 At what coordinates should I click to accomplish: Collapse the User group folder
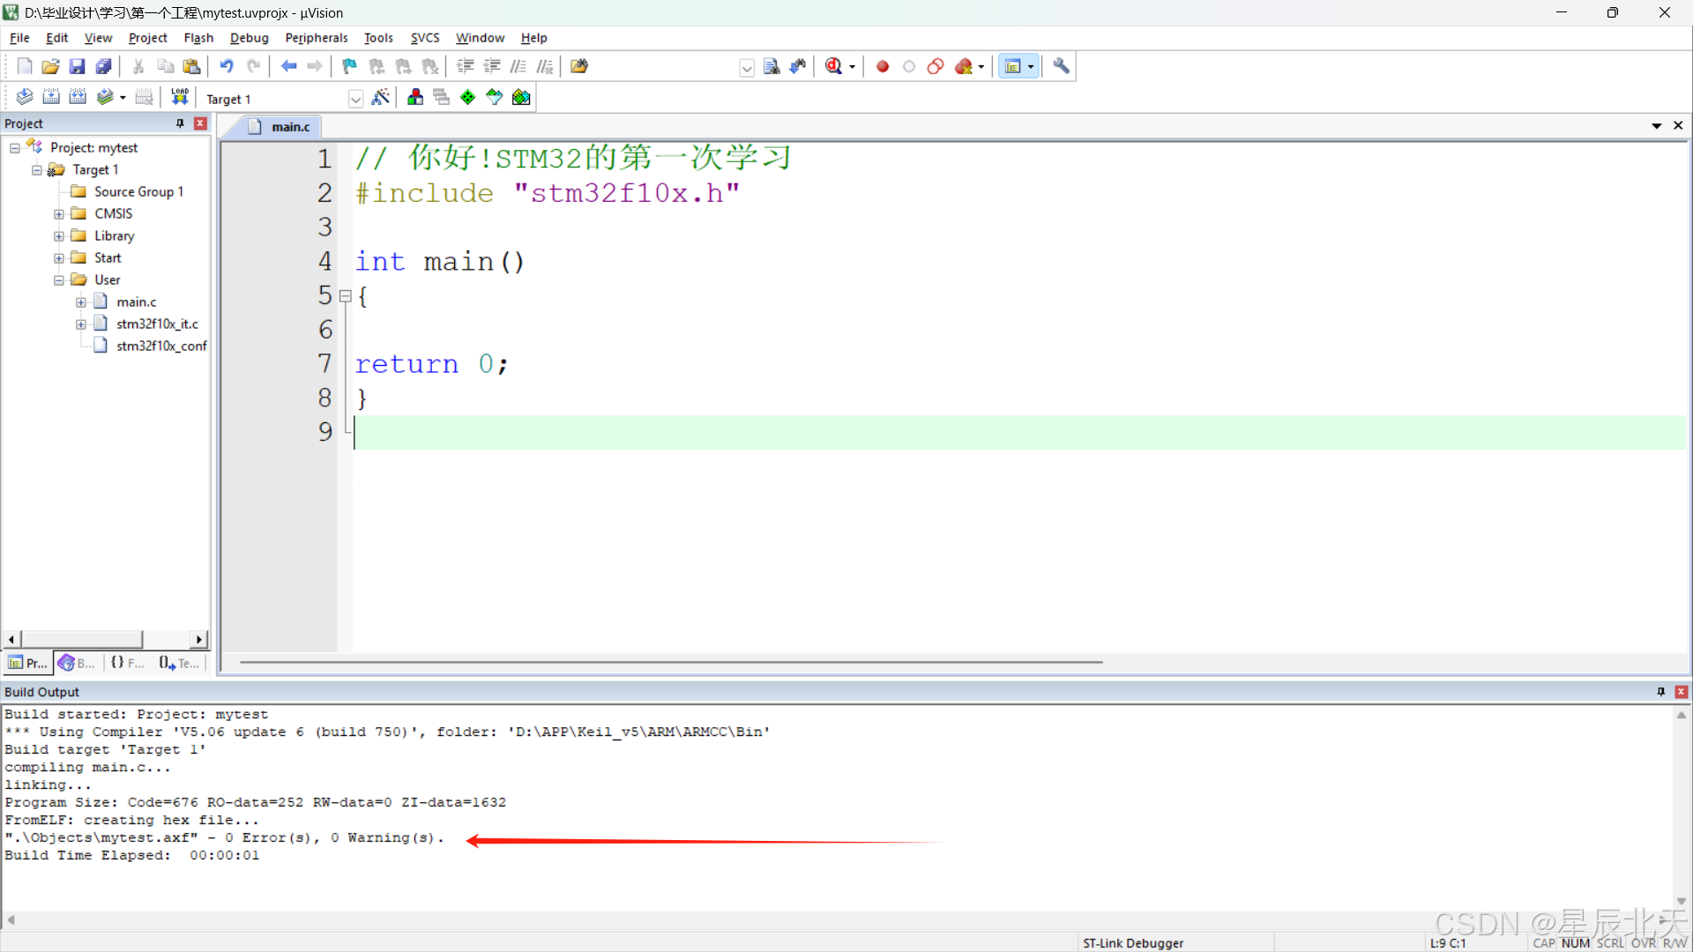coord(59,280)
